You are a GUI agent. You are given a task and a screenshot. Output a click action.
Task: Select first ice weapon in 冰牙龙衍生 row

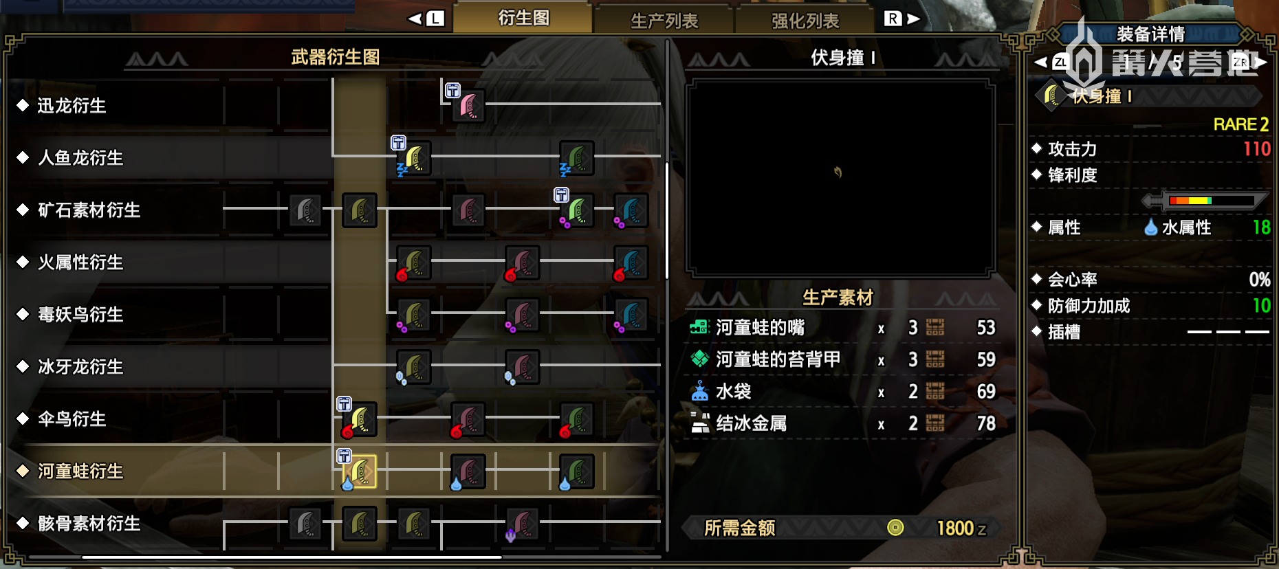pos(414,367)
